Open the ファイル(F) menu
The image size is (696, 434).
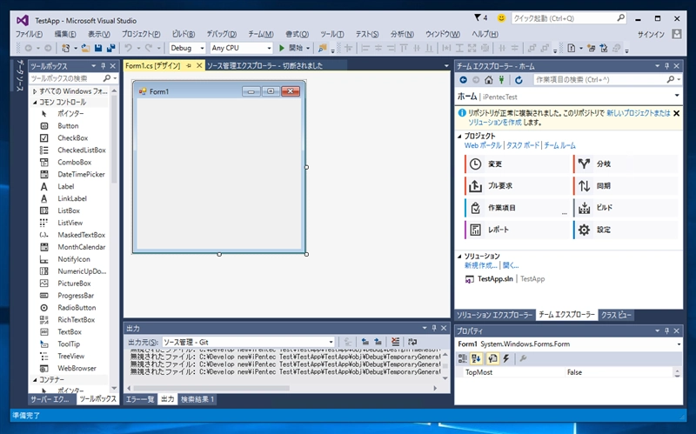click(x=30, y=34)
